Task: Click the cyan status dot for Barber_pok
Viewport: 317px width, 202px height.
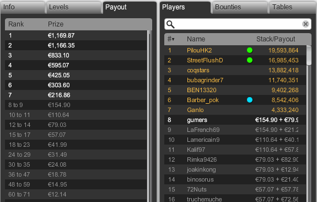Action: click(250, 100)
